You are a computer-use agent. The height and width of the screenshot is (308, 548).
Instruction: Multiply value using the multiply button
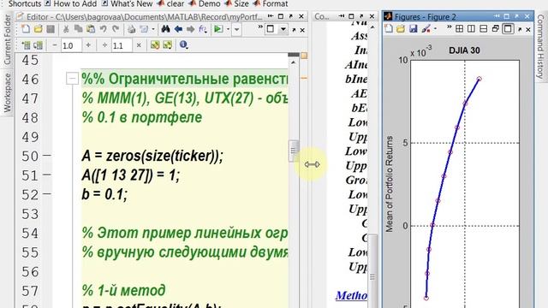coord(139,45)
